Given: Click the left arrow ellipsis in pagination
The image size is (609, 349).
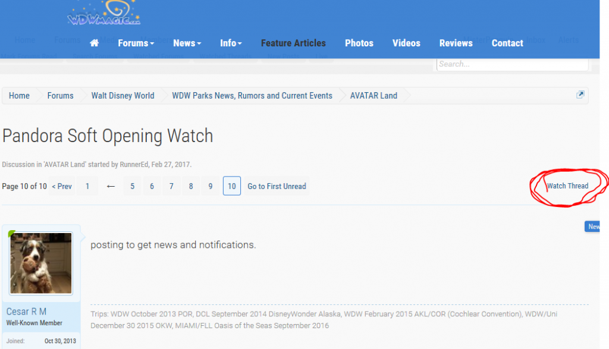Looking at the screenshot, I should click(111, 187).
